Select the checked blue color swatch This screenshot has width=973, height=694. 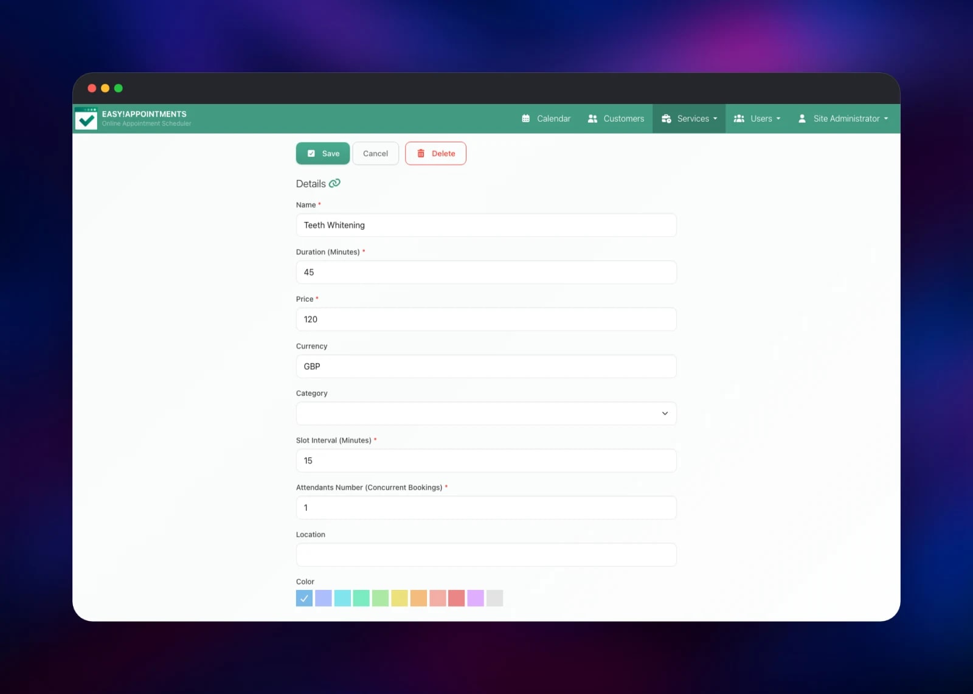click(304, 598)
